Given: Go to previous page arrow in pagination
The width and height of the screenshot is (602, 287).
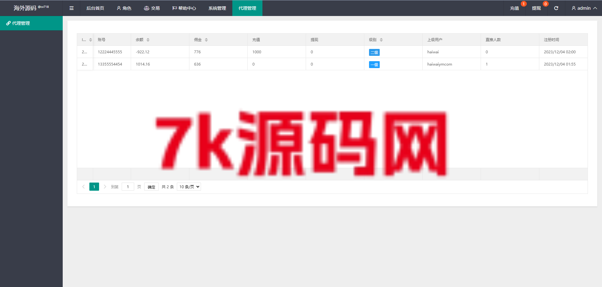Looking at the screenshot, I should point(83,187).
